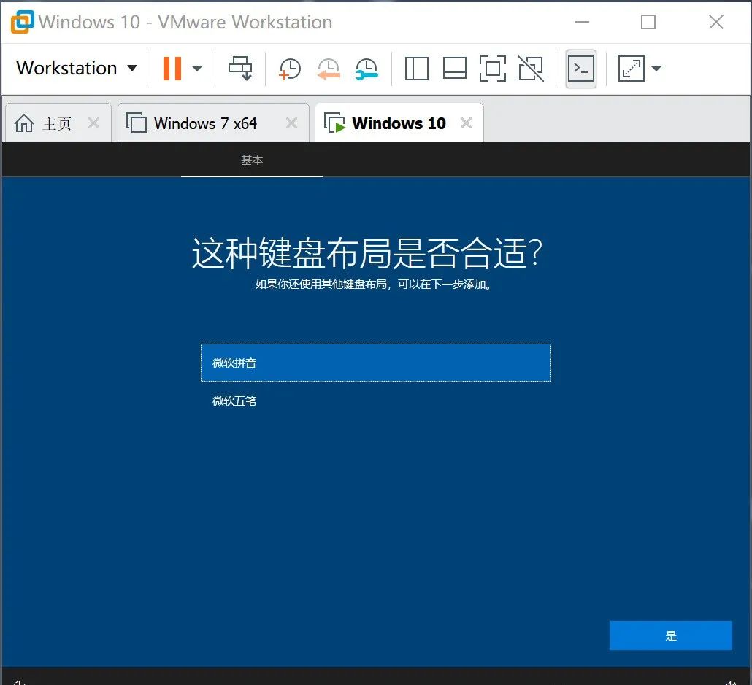Pause the running virtual machine
Image resolution: width=752 pixels, height=685 pixels.
tap(171, 68)
